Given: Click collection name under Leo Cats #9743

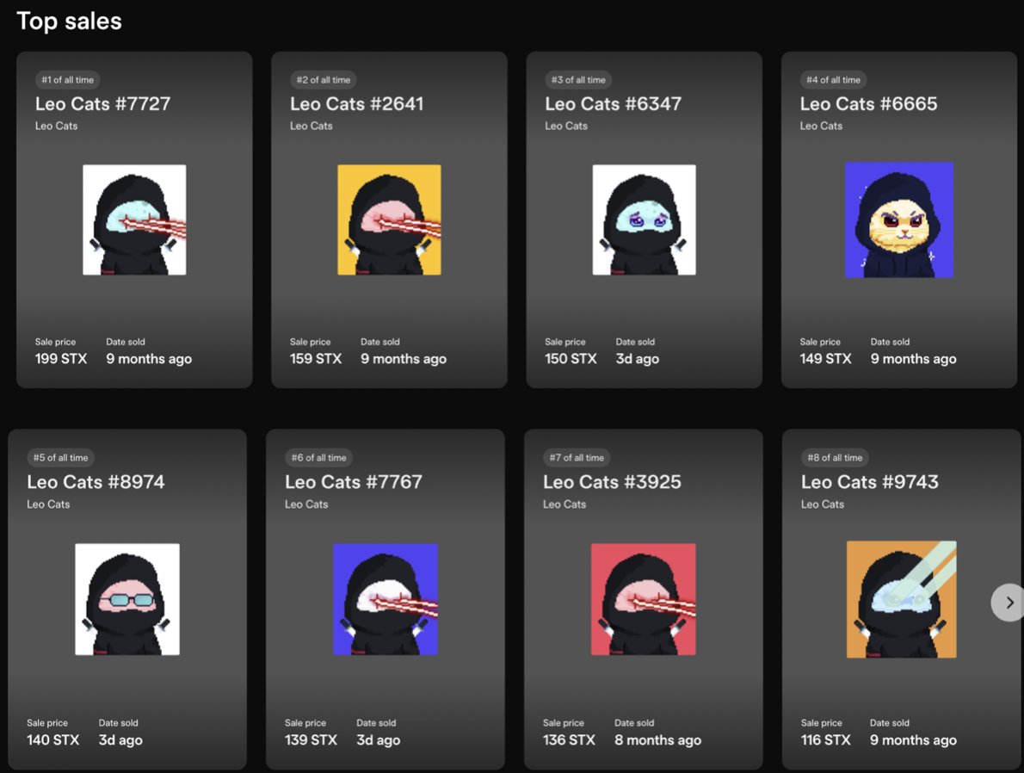Looking at the screenshot, I should tap(823, 504).
